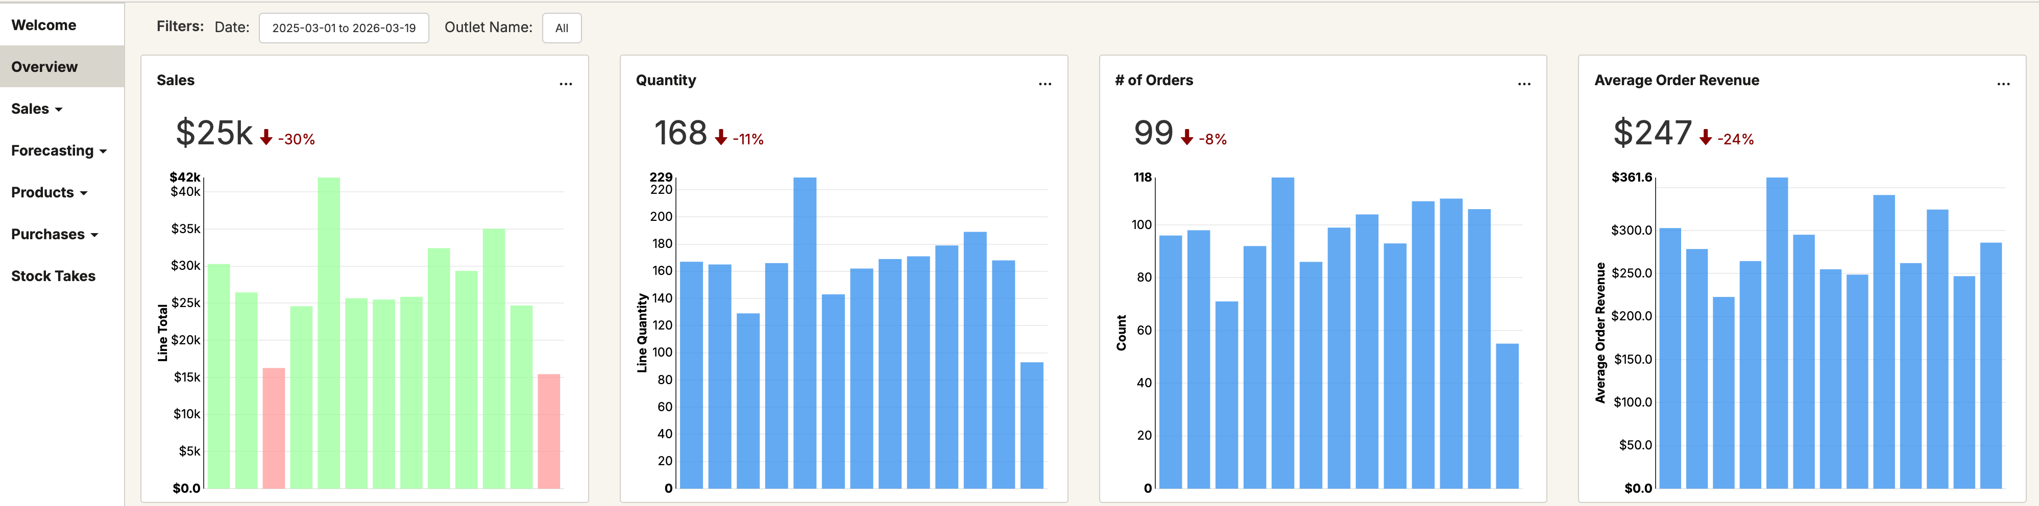Viewport: 2039px width, 506px height.
Task: Click the down arrow next to -11%
Action: click(720, 138)
